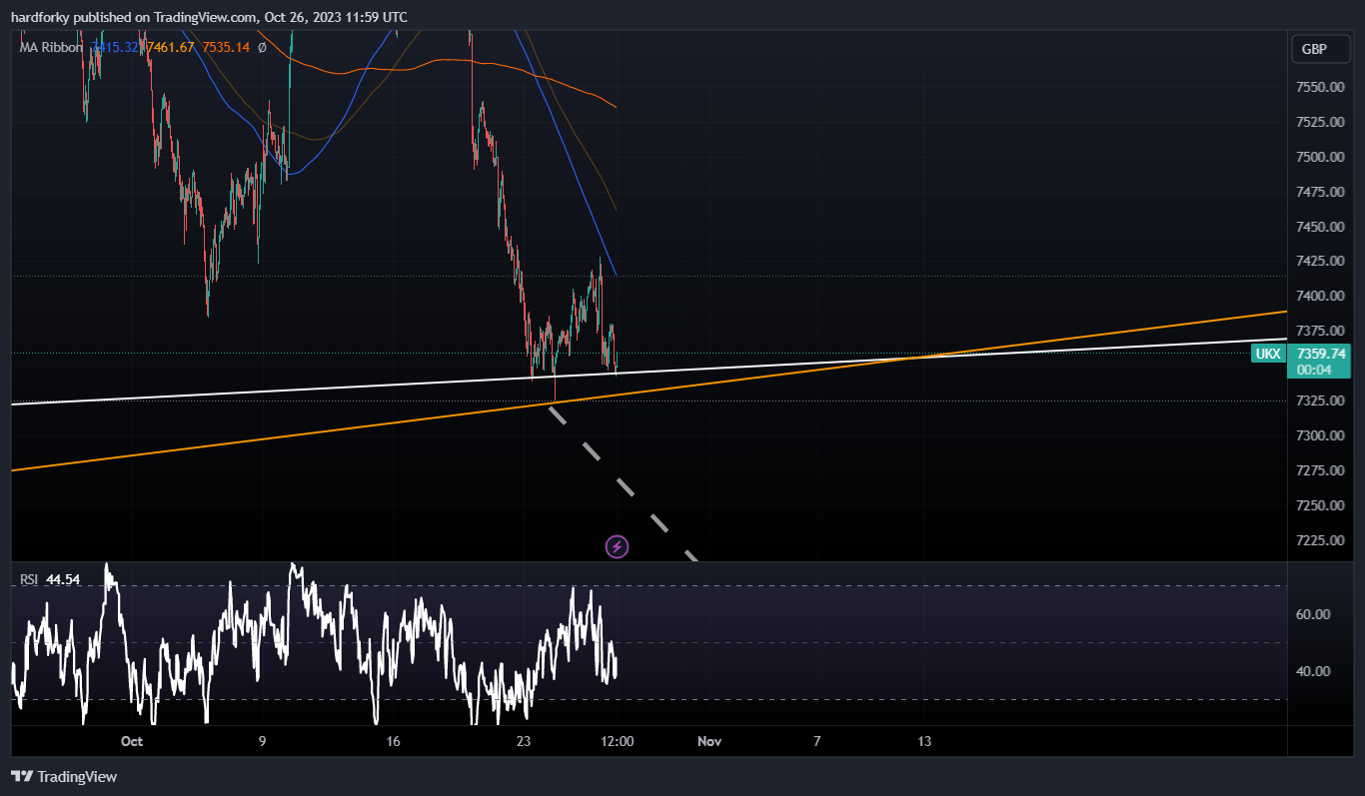Click the RSI value 44.54
The image size is (1365, 796).
click(63, 579)
